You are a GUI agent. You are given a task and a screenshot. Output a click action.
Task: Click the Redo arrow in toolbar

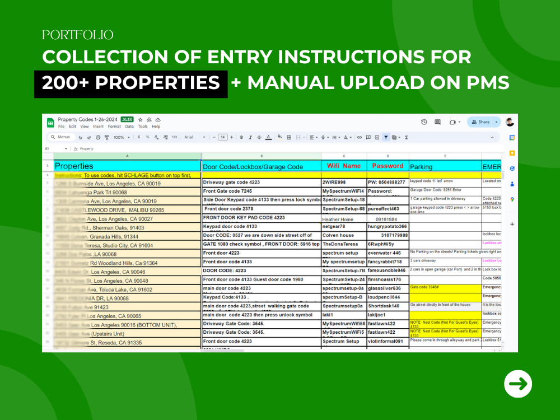pyautogui.click(x=89, y=137)
